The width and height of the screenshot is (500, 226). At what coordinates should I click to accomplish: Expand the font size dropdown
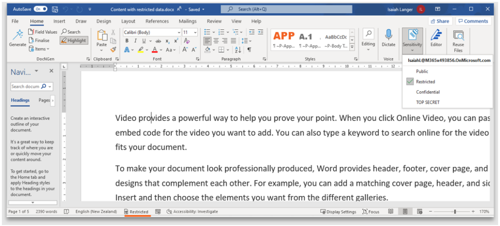195,32
